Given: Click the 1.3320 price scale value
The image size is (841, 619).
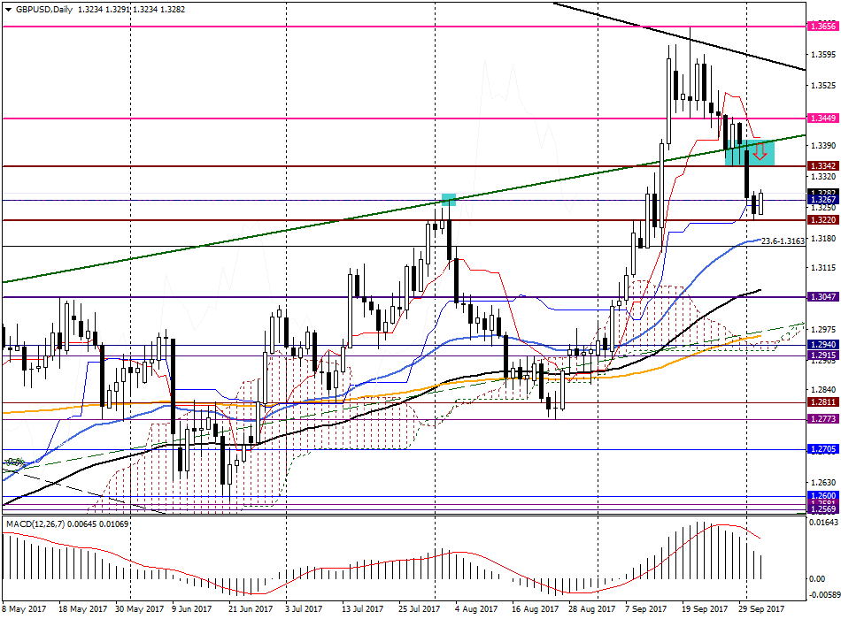Looking at the screenshot, I should 822,176.
